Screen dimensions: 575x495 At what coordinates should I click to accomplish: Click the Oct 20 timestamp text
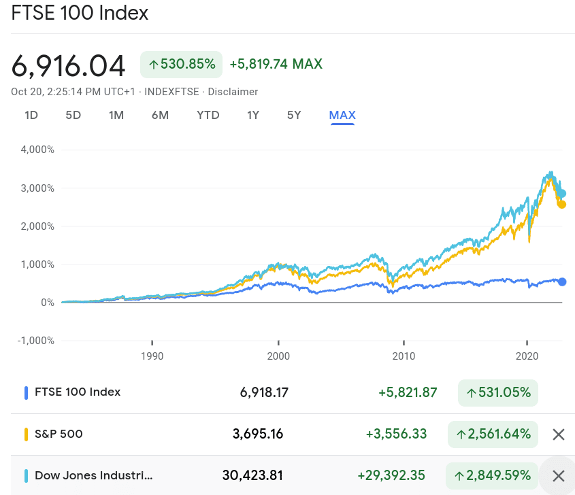[x=73, y=92]
